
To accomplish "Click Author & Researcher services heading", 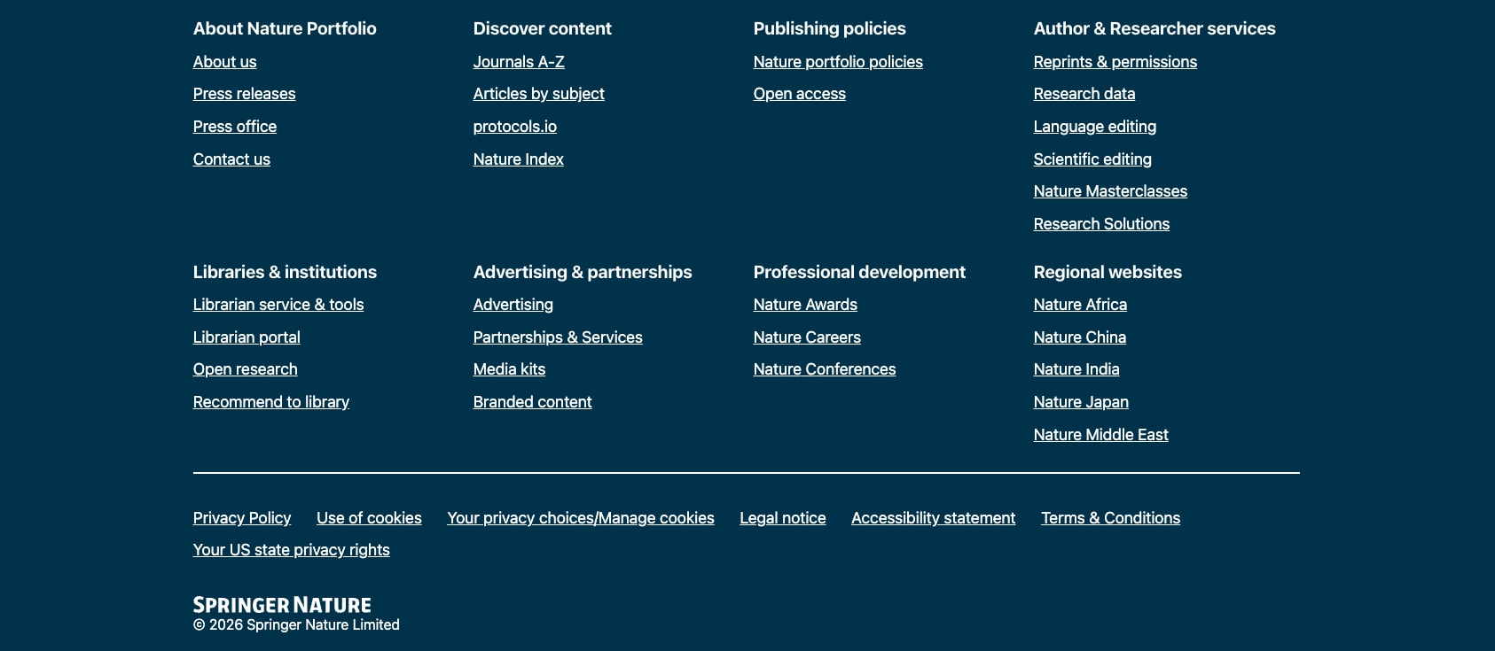I will (x=1155, y=28).
